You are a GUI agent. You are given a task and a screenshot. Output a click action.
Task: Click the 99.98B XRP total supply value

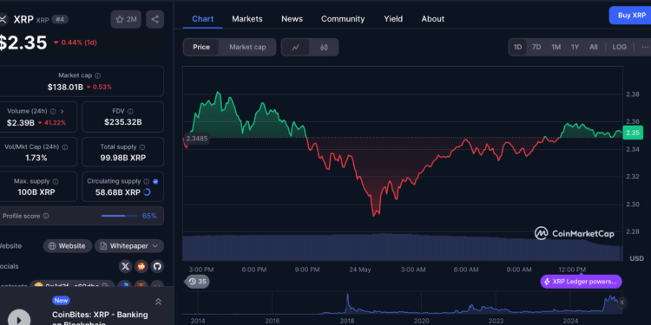pos(123,158)
